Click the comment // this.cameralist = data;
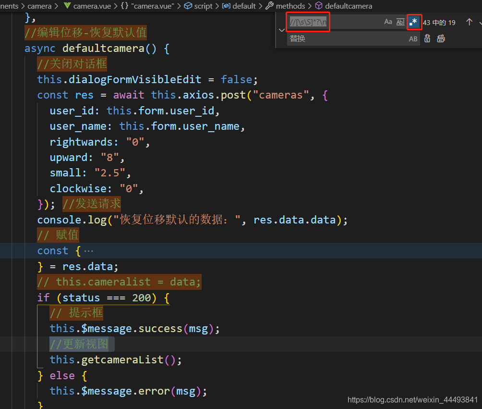482x409 pixels. tap(119, 282)
